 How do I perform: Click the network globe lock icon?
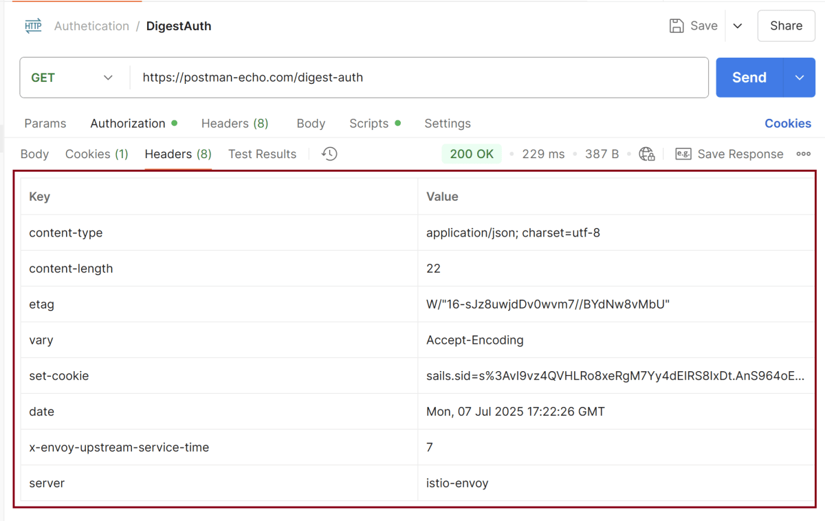coord(646,154)
